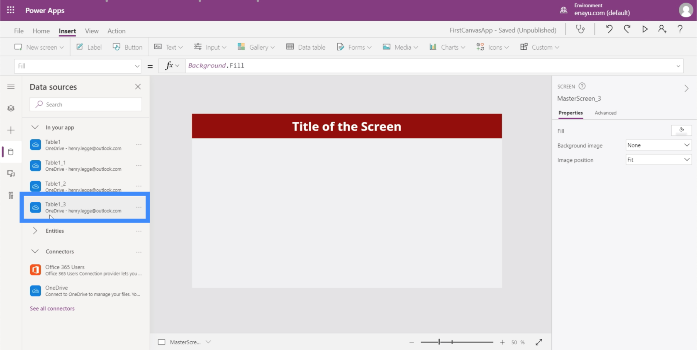
Task: Click the zoom slider handle
Action: (x=439, y=342)
